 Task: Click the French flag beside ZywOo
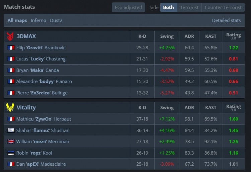(11, 119)
